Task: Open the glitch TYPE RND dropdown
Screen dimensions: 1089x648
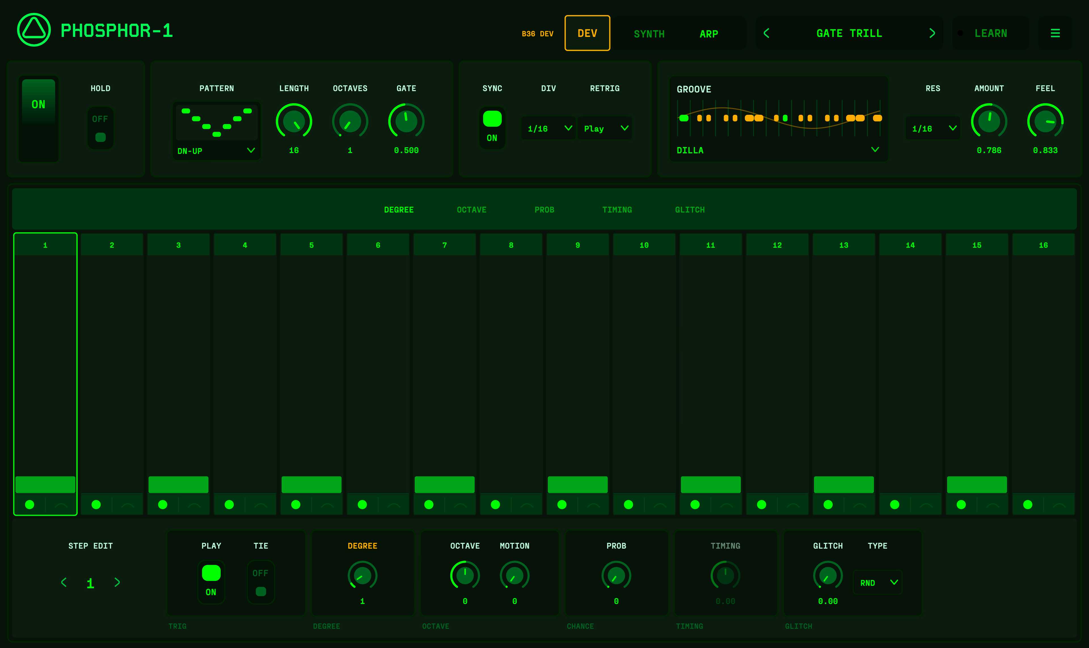Action: pyautogui.click(x=877, y=583)
